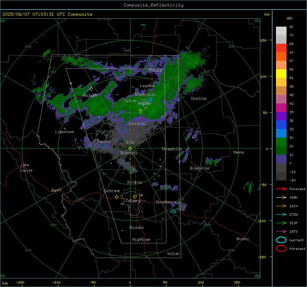Click the Stettler city label
Viewport: 307px width, 287px height.
(199, 99)
